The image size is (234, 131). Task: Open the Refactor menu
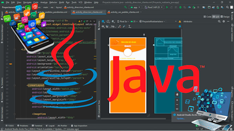click(53, 2)
